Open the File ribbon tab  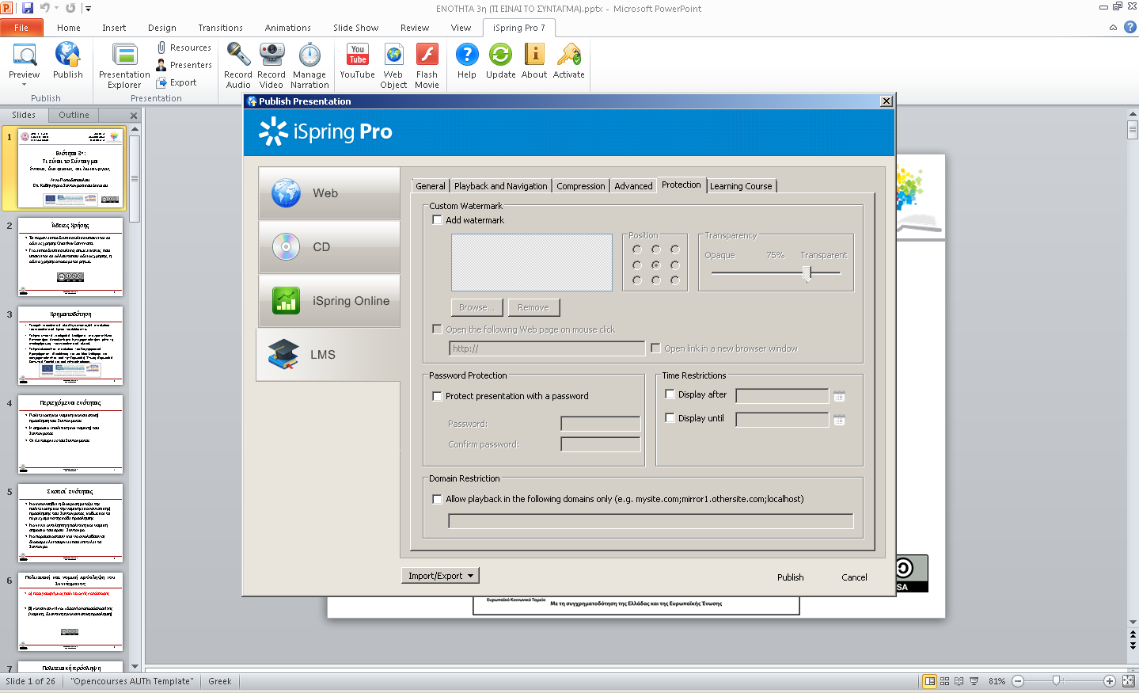[21, 28]
